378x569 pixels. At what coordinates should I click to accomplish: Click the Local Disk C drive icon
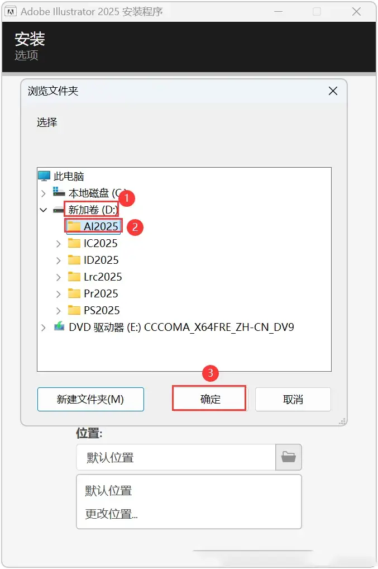[59, 192]
